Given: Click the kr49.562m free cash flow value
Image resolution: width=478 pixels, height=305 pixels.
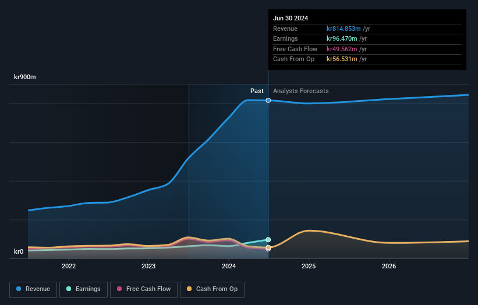Looking at the screenshot, I should coord(342,49).
